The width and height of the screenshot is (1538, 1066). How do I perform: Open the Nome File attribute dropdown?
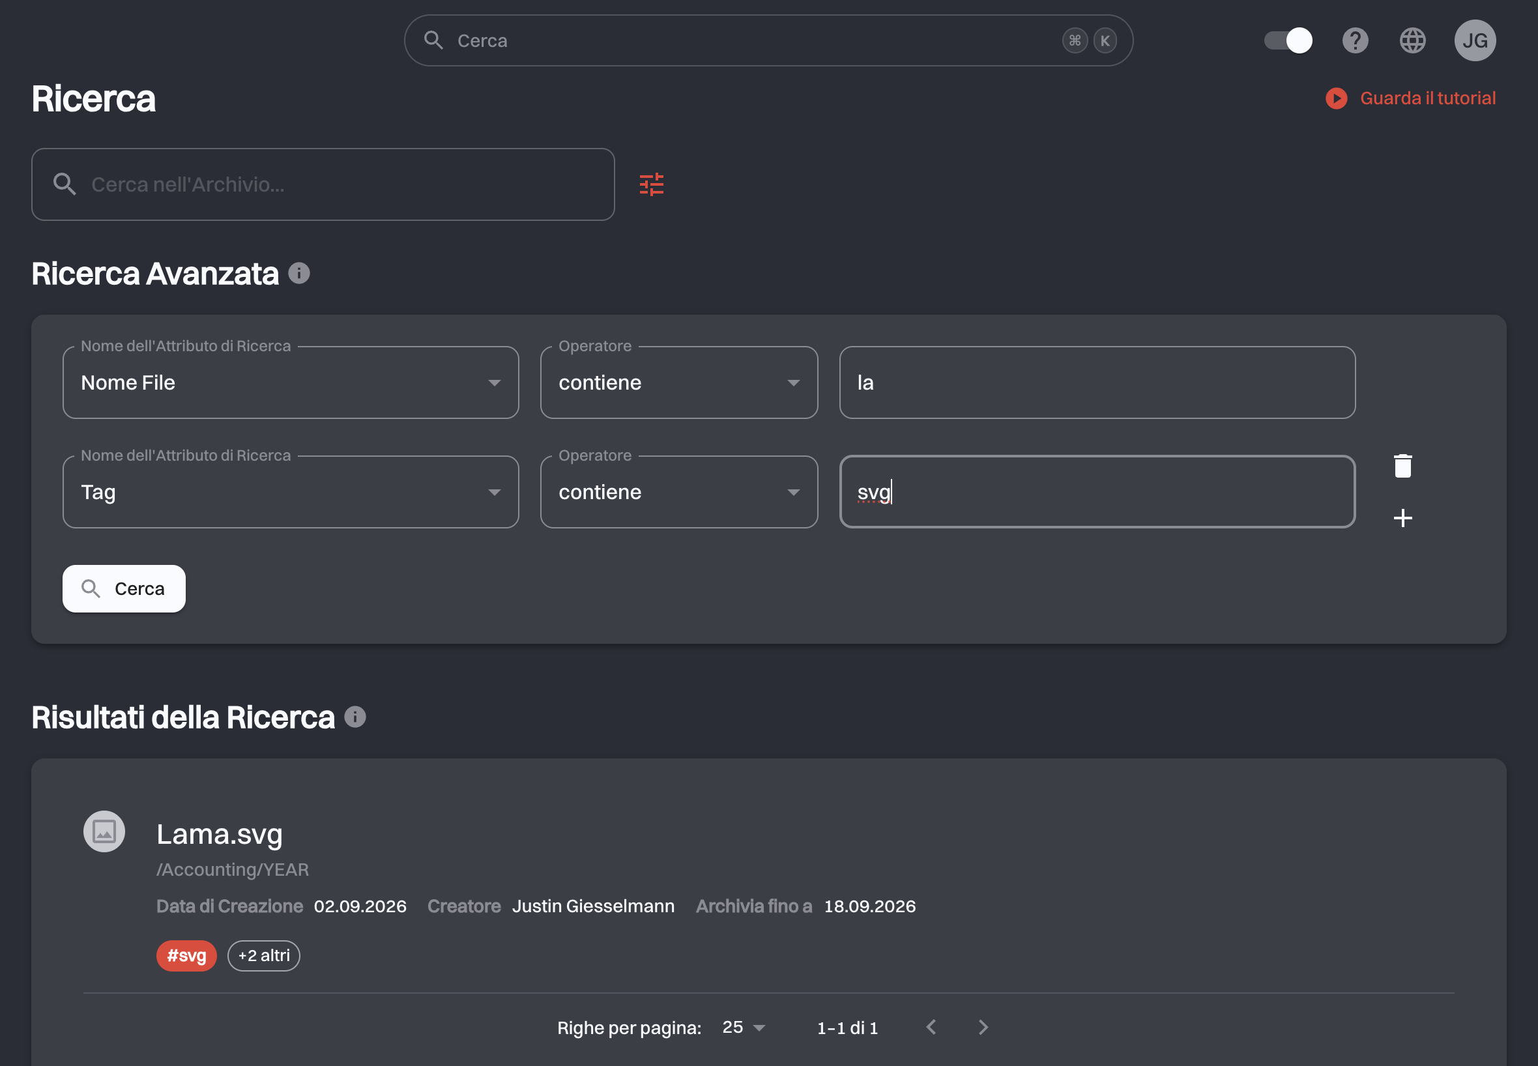291,382
